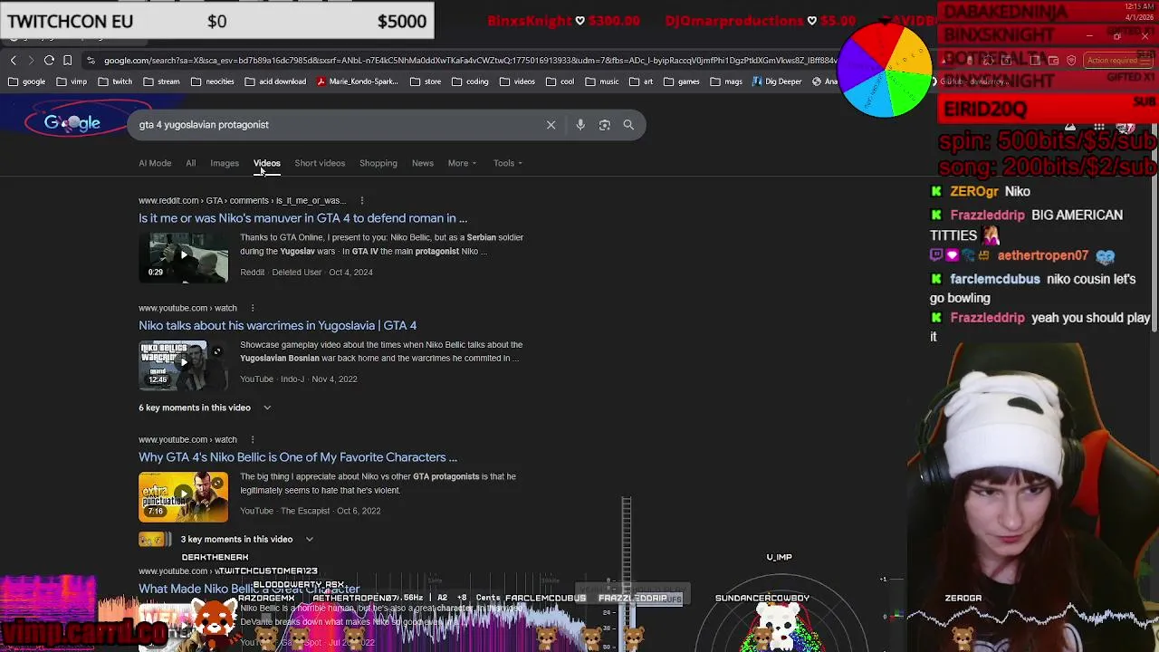This screenshot has height=652, width=1159.
Task: Open Google Lens image search icon
Action: click(x=605, y=125)
